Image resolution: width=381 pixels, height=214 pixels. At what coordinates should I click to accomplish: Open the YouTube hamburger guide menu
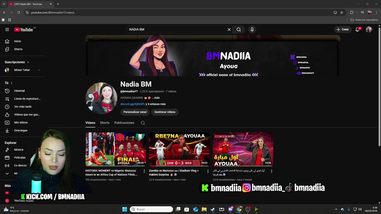click(x=7, y=29)
